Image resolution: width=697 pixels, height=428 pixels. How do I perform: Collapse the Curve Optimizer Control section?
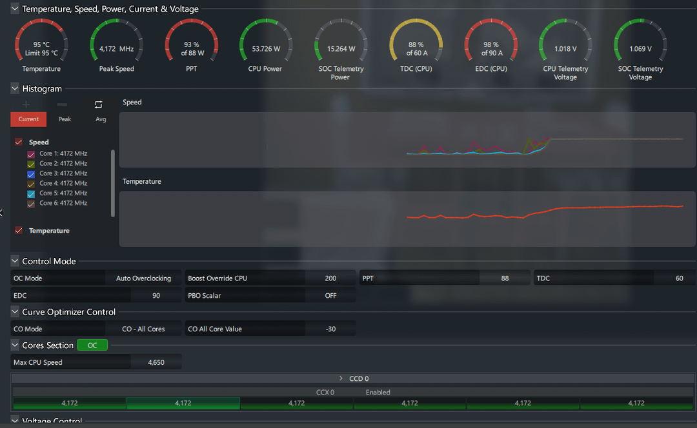[x=15, y=312]
